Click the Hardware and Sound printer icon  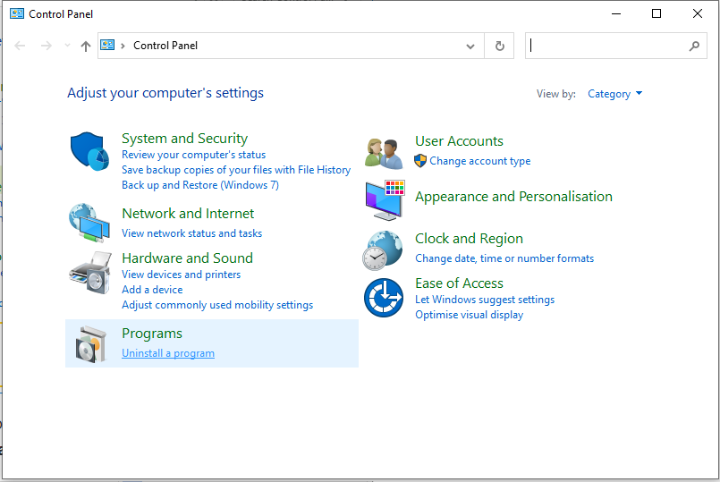pyautogui.click(x=90, y=273)
